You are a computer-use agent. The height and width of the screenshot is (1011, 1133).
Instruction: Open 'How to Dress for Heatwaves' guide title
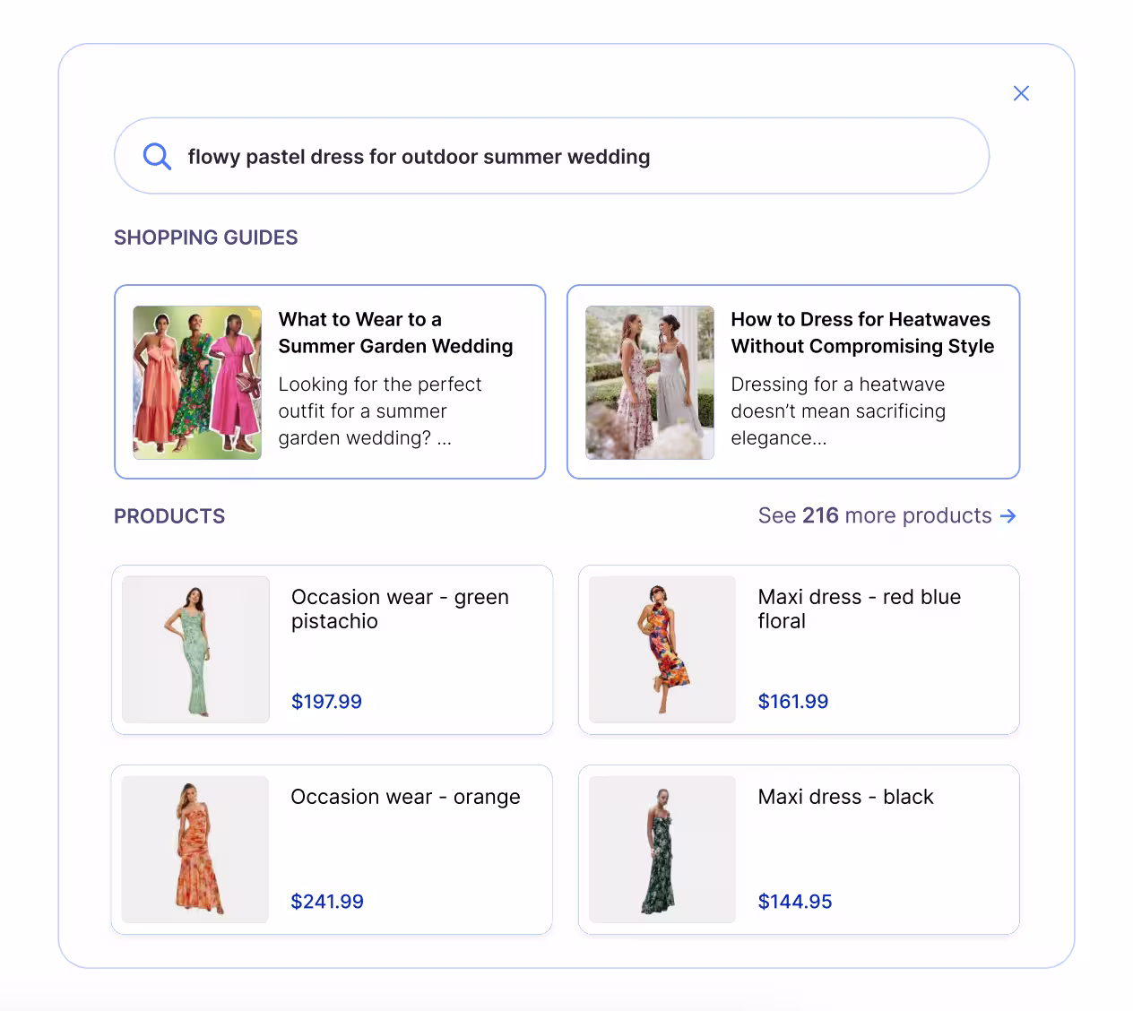tap(861, 333)
